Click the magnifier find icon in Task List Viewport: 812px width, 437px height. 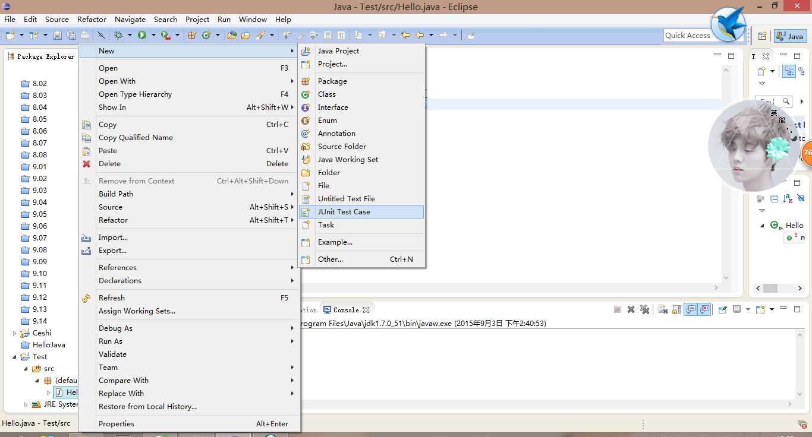pos(786,102)
